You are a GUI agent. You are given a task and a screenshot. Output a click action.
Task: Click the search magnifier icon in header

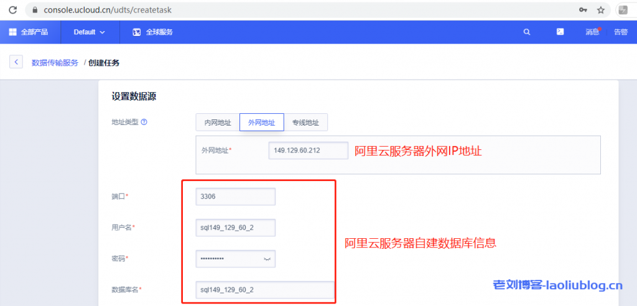point(527,32)
